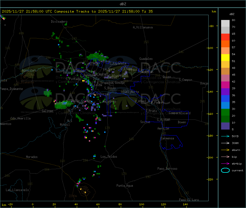Select the CompantEscard label
Image resolution: width=246 pixels, height=208 pixels.
(x=180, y=113)
